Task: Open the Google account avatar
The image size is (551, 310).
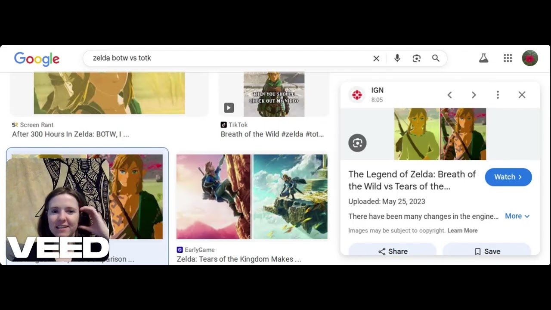Action: coord(530,58)
